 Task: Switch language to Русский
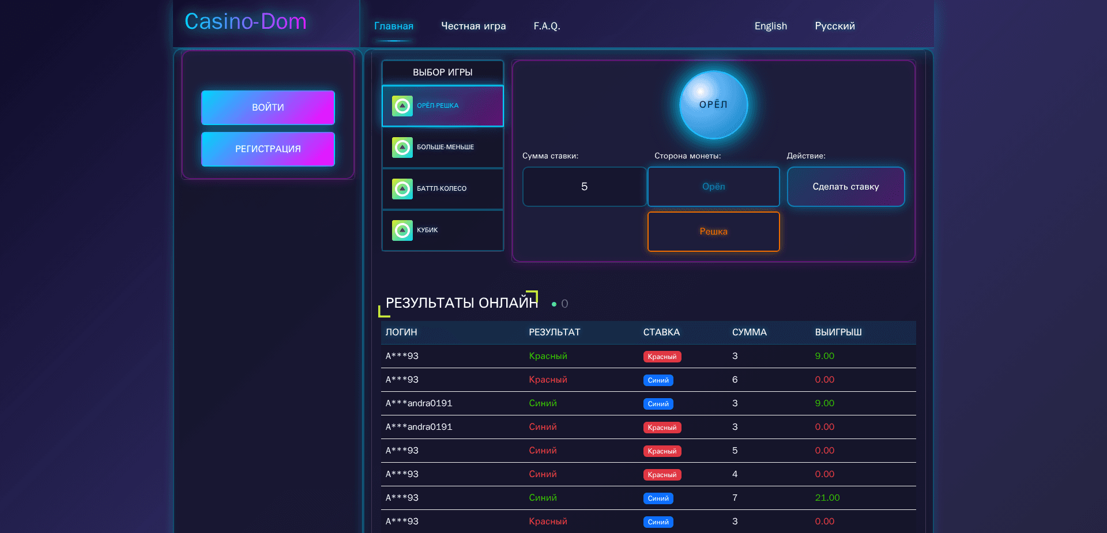[835, 26]
